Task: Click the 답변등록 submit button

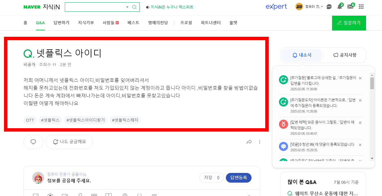Action: click(239, 178)
